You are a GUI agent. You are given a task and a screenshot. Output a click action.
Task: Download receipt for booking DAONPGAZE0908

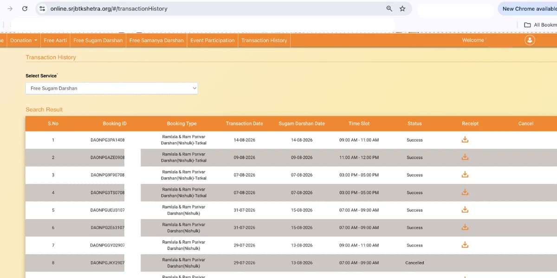tap(465, 157)
